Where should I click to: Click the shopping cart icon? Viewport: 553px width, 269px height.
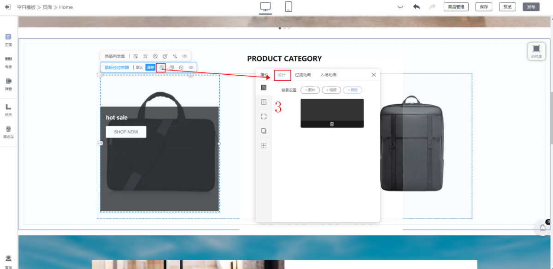[543, 227]
